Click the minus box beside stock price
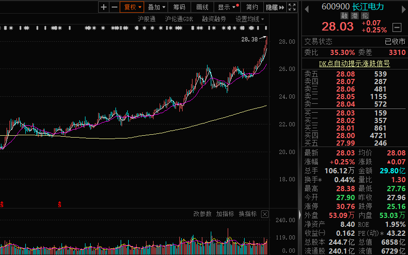The height and width of the screenshot is (255, 408). point(397,27)
